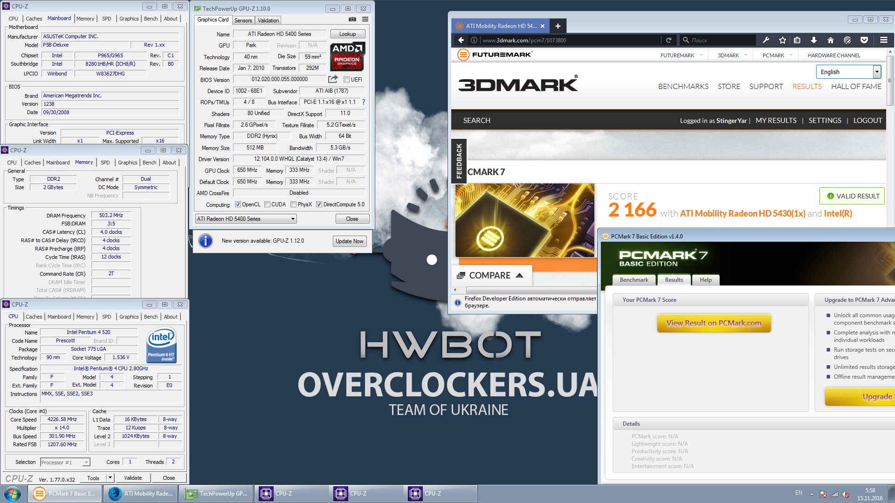Screen dimensions: 895x503
Task: Open the network icon in system tray
Action: [x=834, y=494]
